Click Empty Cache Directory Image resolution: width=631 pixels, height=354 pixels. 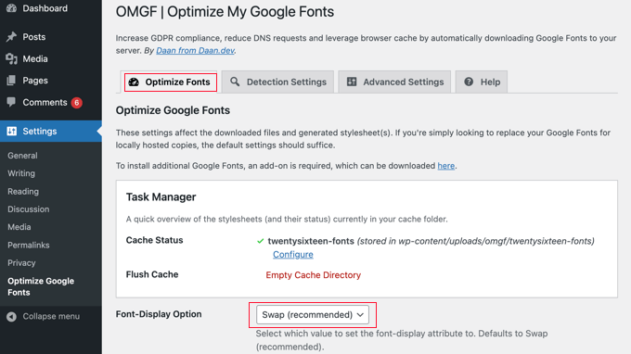tap(313, 275)
